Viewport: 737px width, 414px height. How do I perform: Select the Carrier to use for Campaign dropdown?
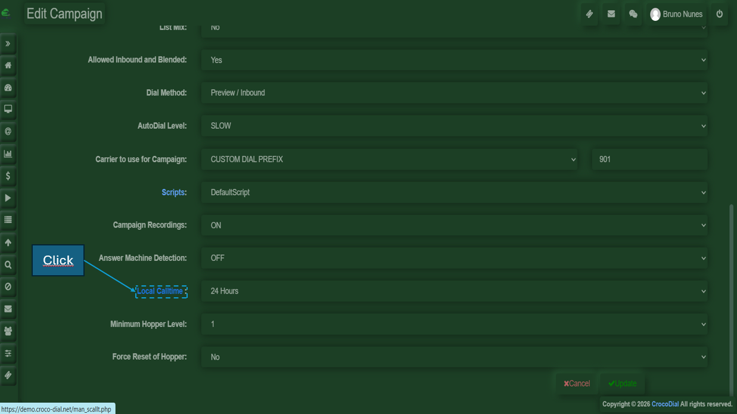(389, 160)
